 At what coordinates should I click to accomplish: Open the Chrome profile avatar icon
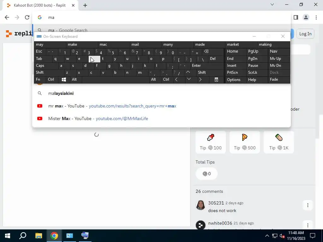tap(306, 17)
